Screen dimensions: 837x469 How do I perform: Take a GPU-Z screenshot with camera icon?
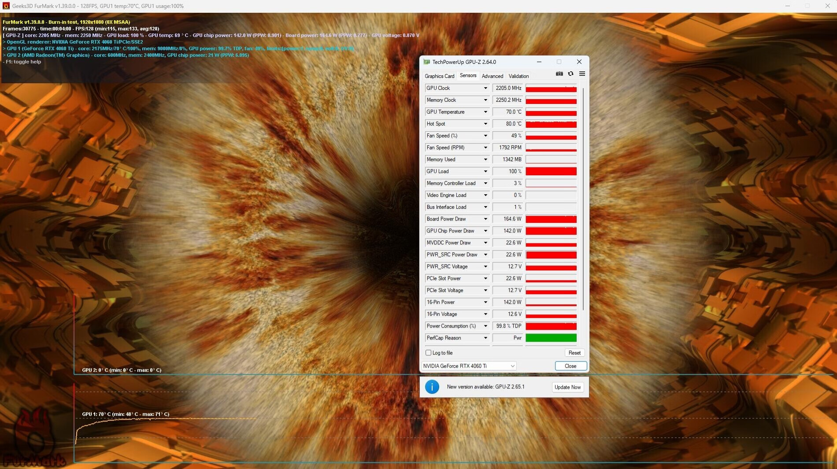click(x=559, y=74)
